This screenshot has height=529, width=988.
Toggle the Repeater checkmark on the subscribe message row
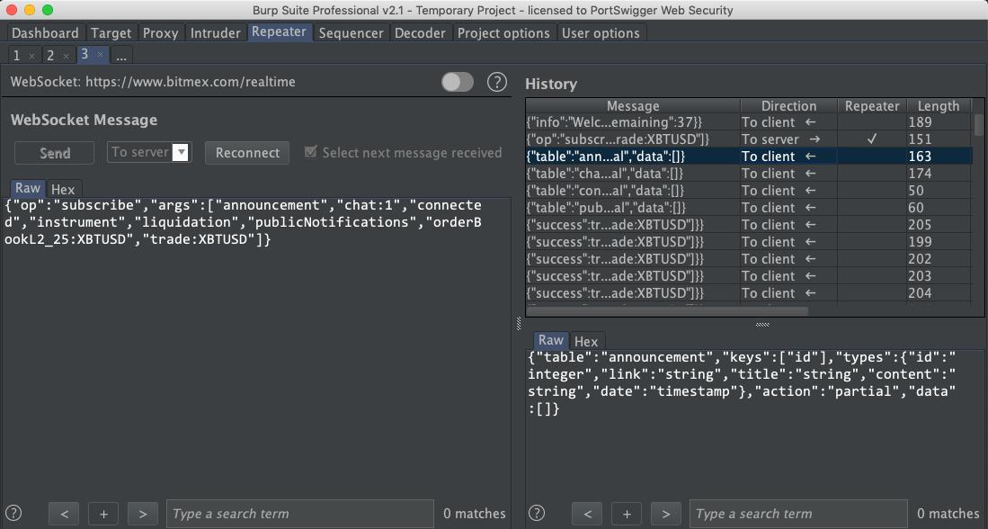[870, 139]
